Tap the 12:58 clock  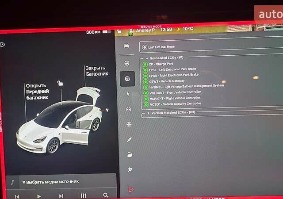click(x=166, y=30)
